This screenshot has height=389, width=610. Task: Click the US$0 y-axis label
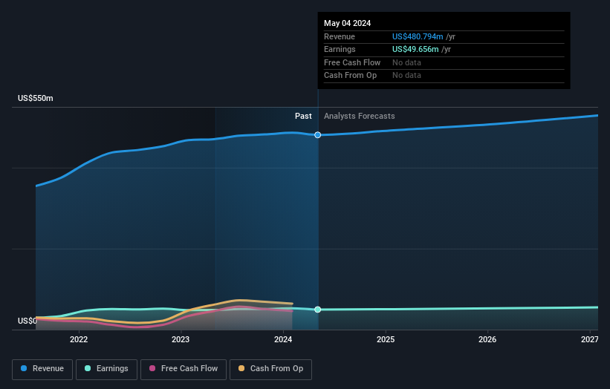27,321
